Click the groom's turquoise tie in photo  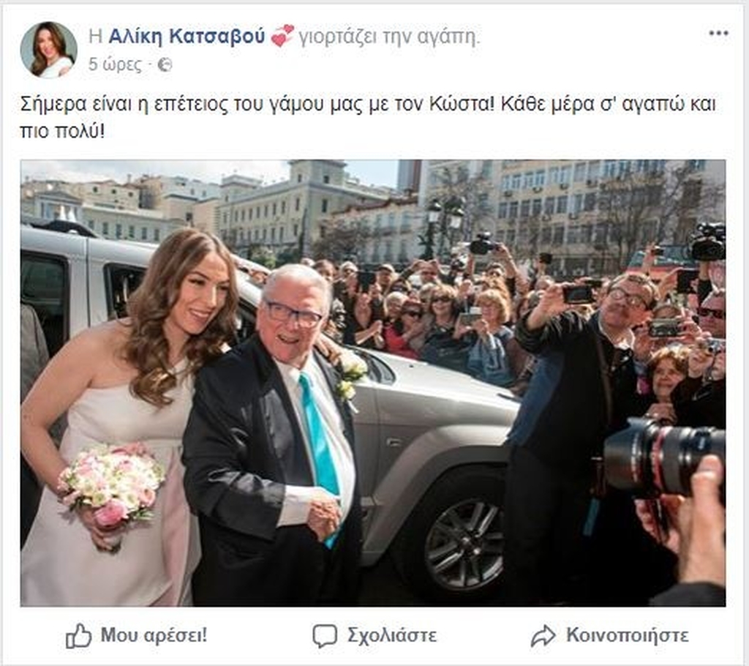(x=319, y=445)
